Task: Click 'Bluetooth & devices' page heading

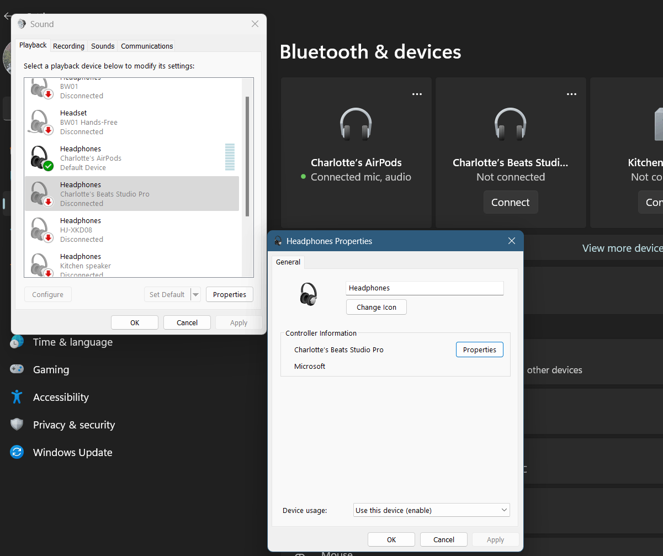Action: pos(370,52)
